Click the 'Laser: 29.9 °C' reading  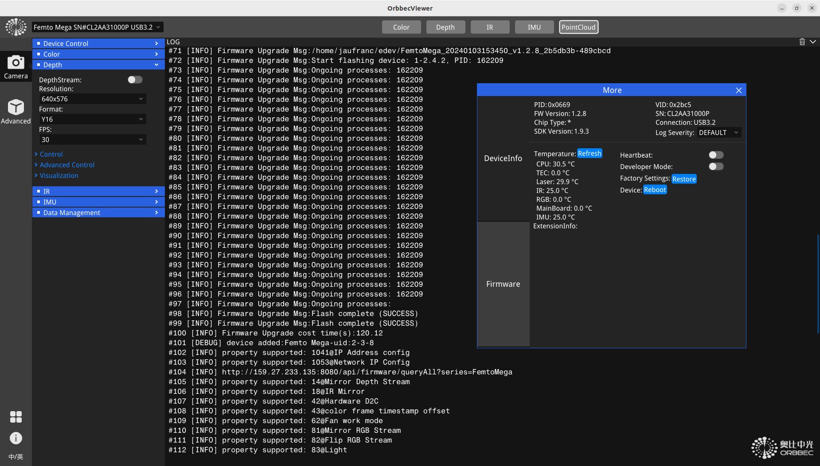(557, 182)
